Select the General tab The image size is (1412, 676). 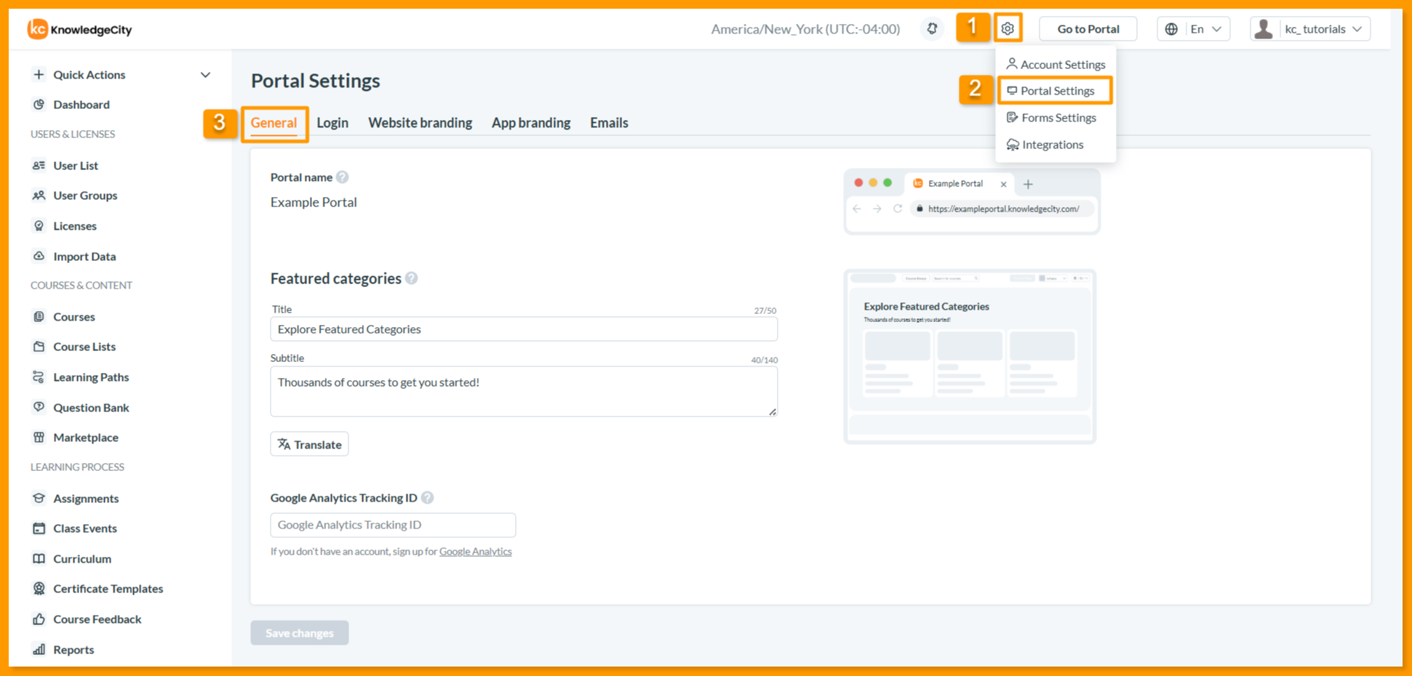(274, 123)
